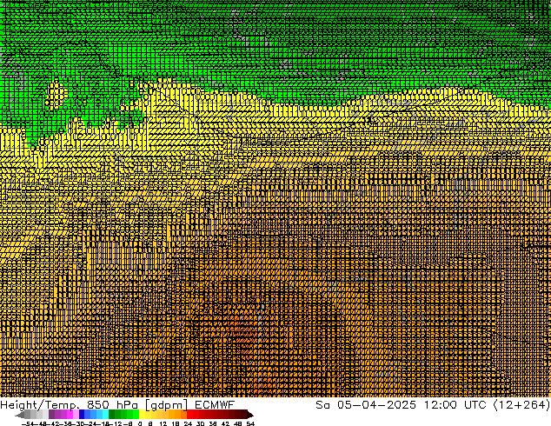Click the 24 legend value

coord(188,423)
